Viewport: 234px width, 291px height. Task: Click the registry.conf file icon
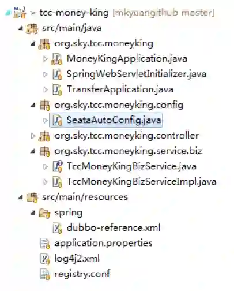tap(45, 274)
